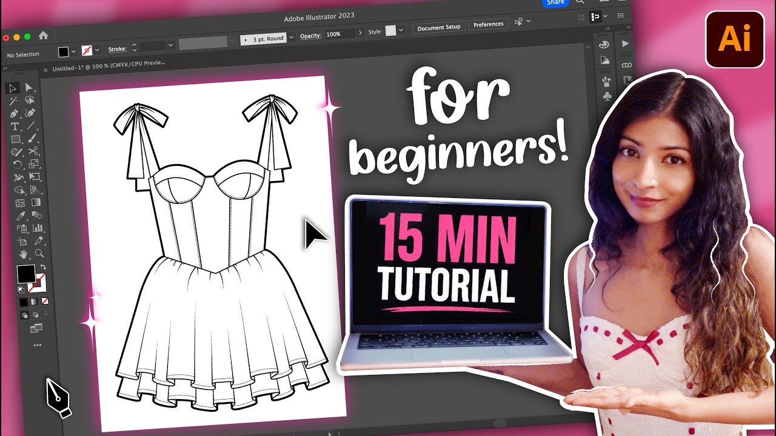Choose the Line Segment tool

pyautogui.click(x=32, y=126)
